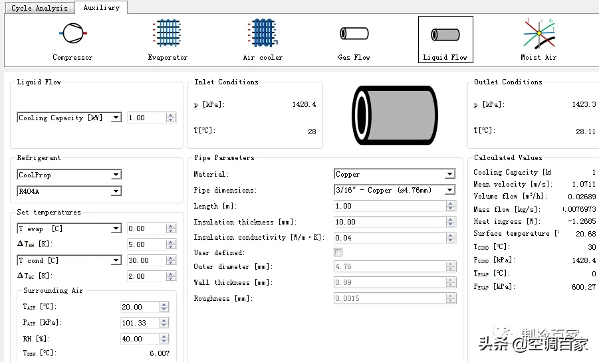Adjust the T evap value spinner

171,228
